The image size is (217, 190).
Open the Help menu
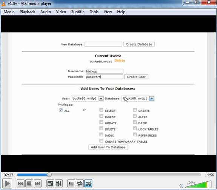[x=121, y=12]
